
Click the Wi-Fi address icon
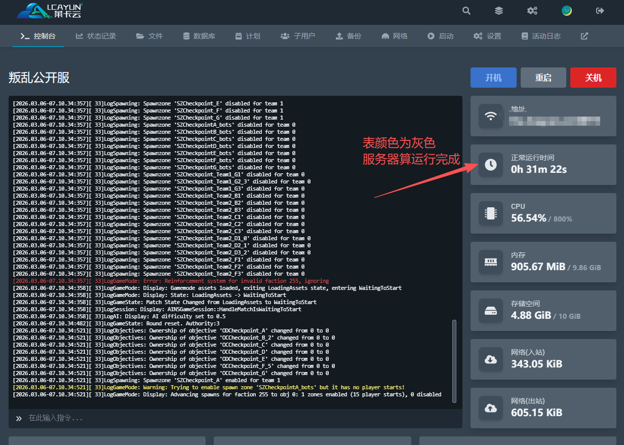(x=491, y=116)
